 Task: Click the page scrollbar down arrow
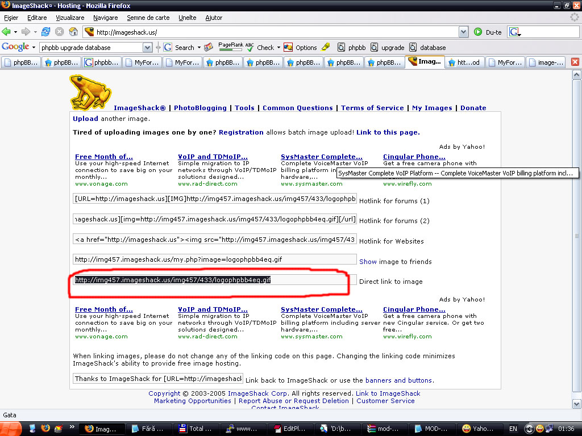(576, 404)
